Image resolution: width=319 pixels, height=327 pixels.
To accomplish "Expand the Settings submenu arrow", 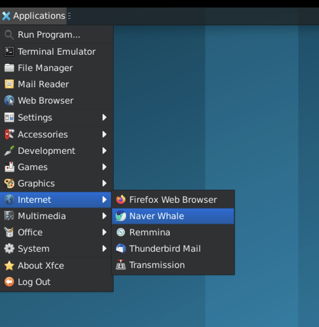I will [x=104, y=117].
